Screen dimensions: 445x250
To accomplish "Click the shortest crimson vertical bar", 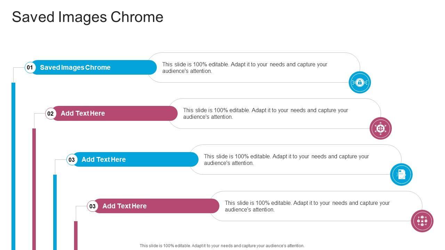I will (76, 235).
